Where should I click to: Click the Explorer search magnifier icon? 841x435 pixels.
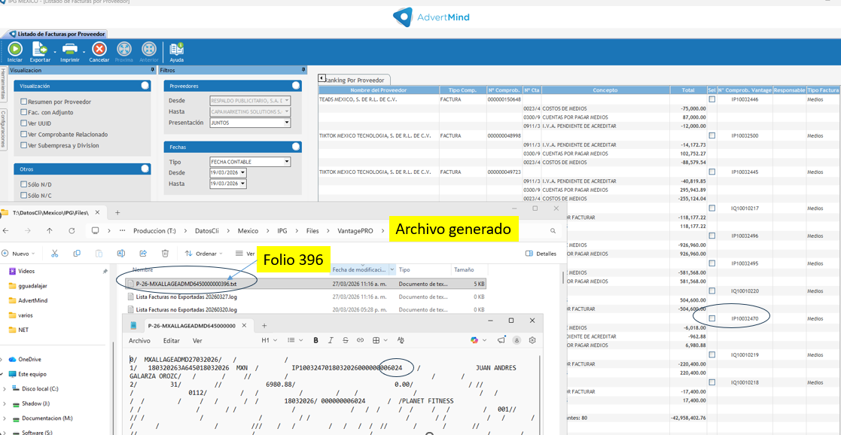coord(553,230)
